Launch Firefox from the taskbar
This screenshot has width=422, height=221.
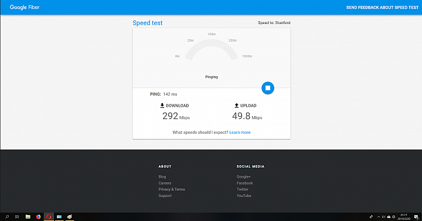point(38,217)
